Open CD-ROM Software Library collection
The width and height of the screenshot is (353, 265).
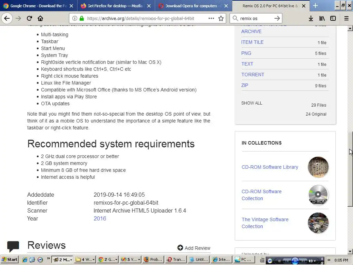click(270, 167)
